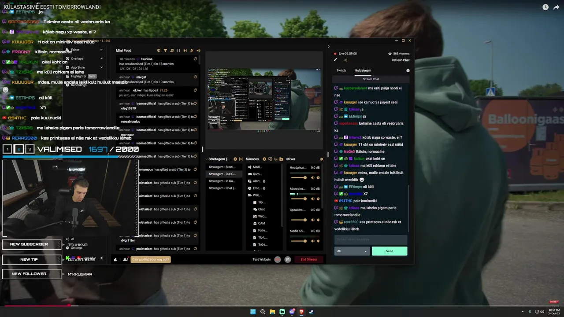Click the music note icon in Mini Feed

[172, 51]
